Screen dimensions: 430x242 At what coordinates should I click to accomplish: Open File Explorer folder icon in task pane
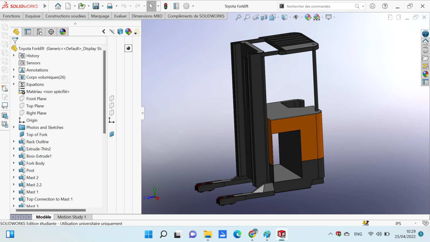point(425,58)
